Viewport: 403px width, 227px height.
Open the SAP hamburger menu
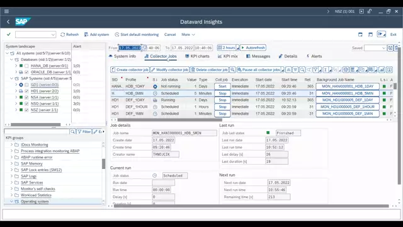[6, 11]
